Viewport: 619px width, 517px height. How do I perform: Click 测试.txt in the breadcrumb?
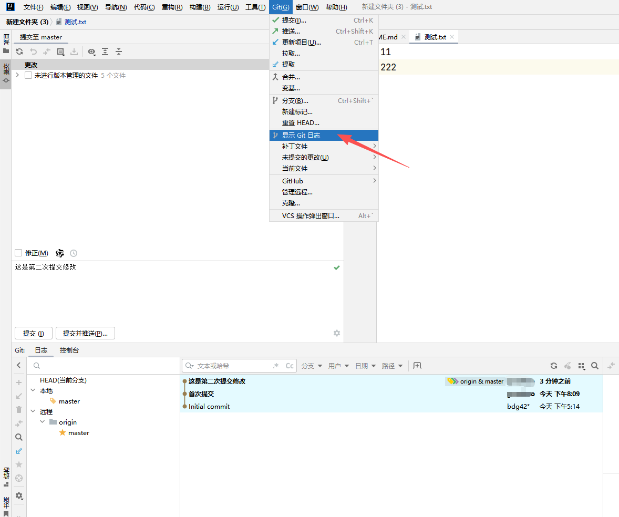(x=75, y=22)
